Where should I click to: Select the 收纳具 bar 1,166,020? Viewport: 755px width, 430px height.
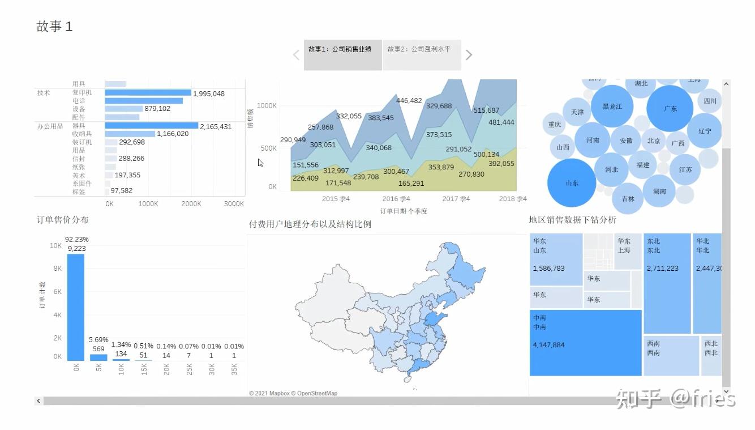point(130,134)
